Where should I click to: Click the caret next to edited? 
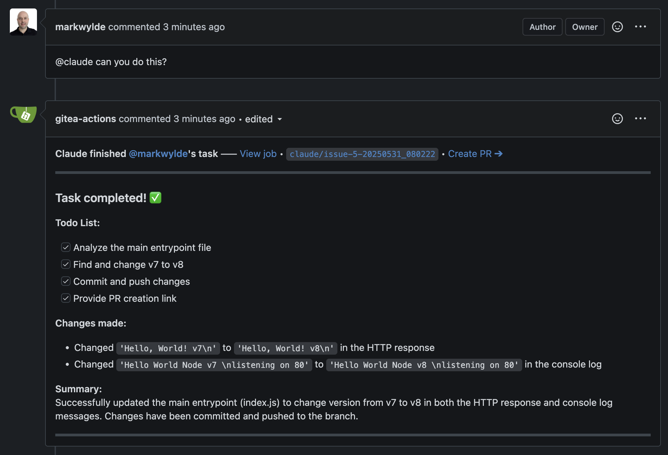[x=280, y=119]
